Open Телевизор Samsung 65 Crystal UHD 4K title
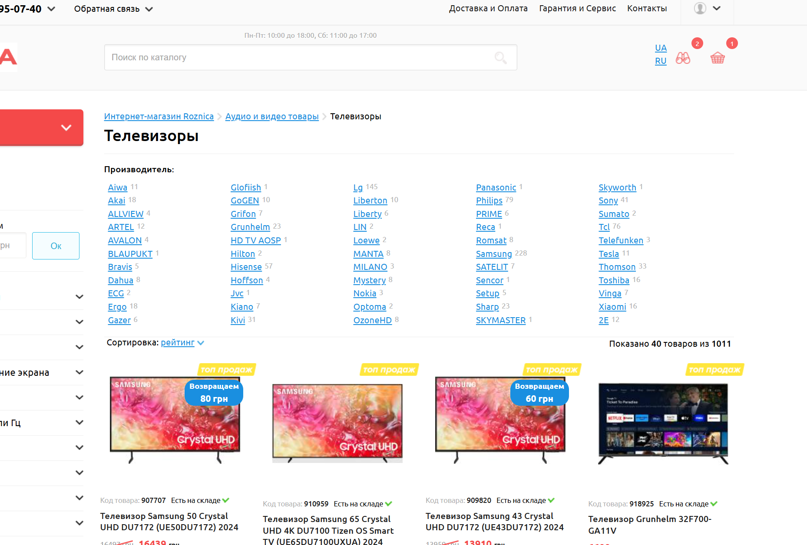807x545 pixels. (328, 530)
